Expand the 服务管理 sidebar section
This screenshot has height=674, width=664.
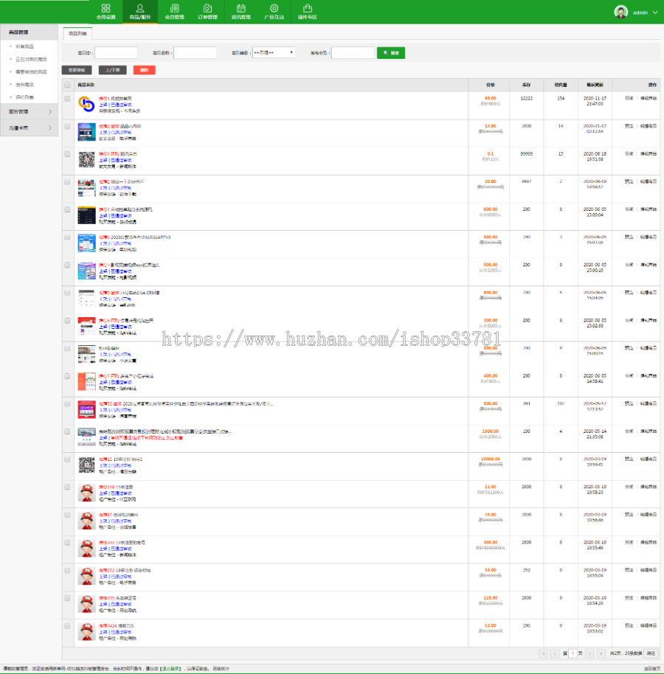(29, 111)
